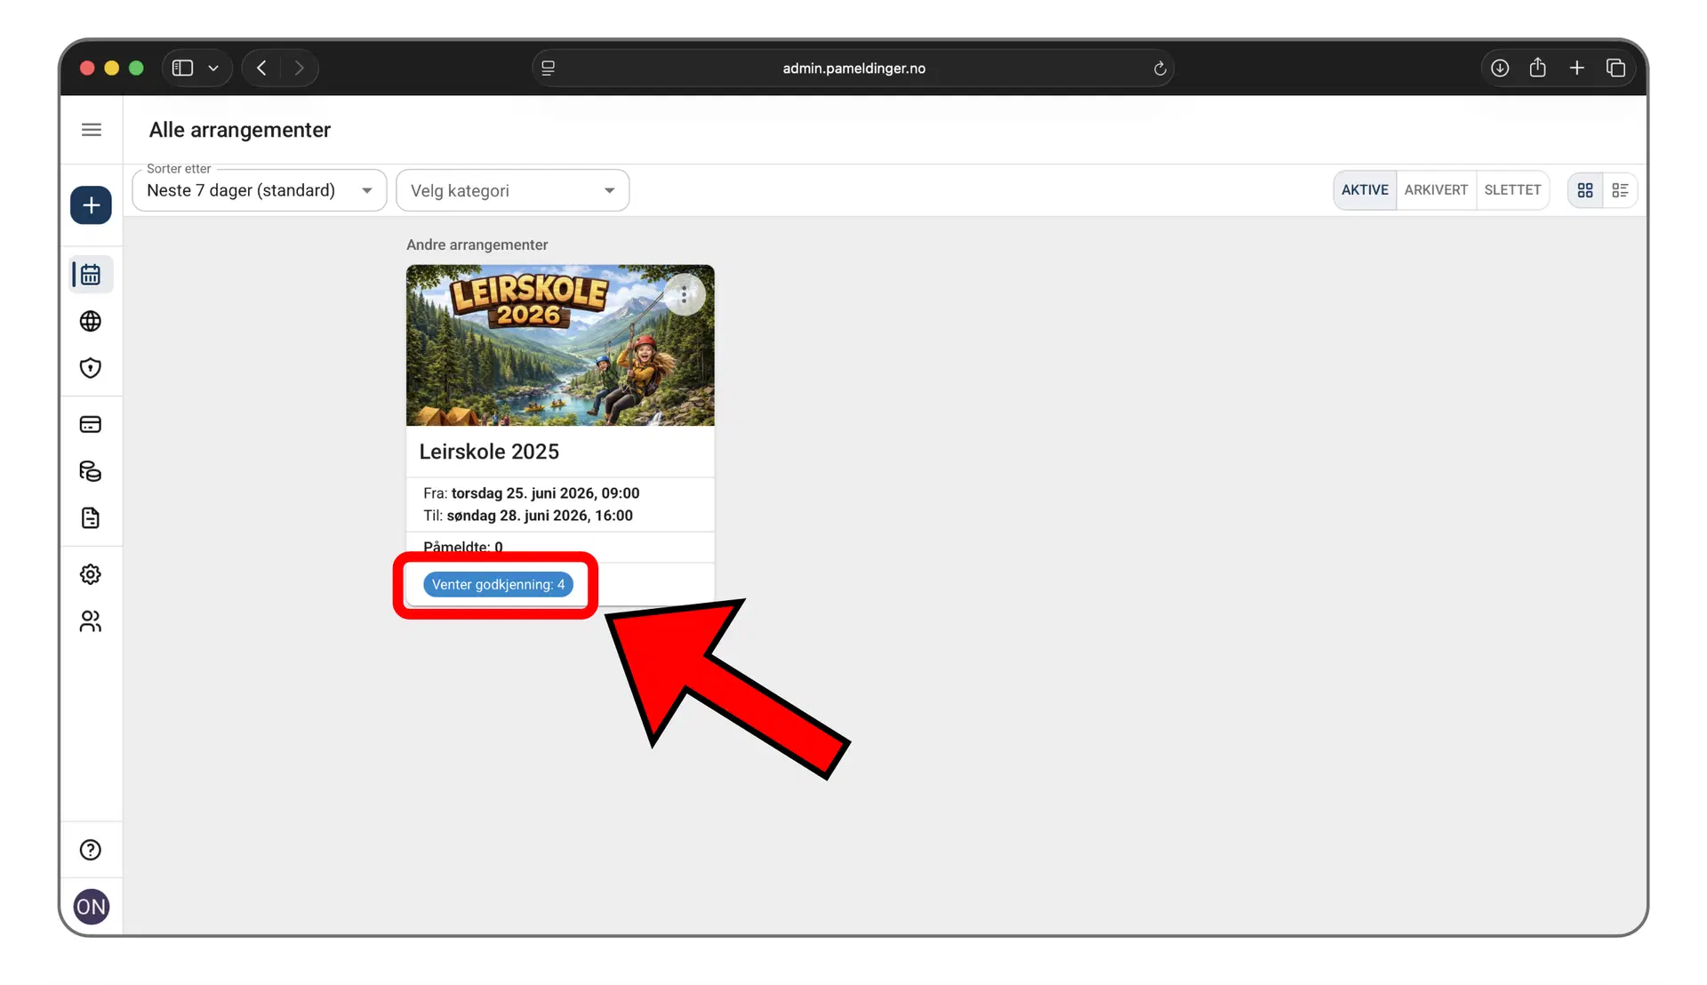Expand the Sorter etter dropdown
1707x985 pixels.
259,190
